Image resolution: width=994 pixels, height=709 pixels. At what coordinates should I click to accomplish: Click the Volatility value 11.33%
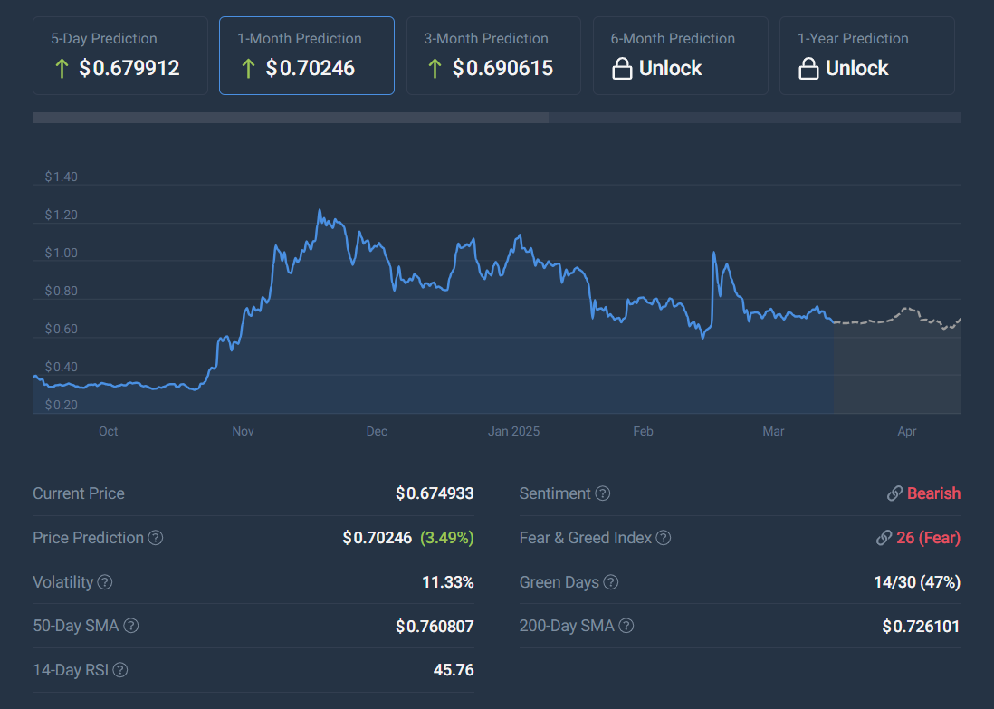pos(447,582)
